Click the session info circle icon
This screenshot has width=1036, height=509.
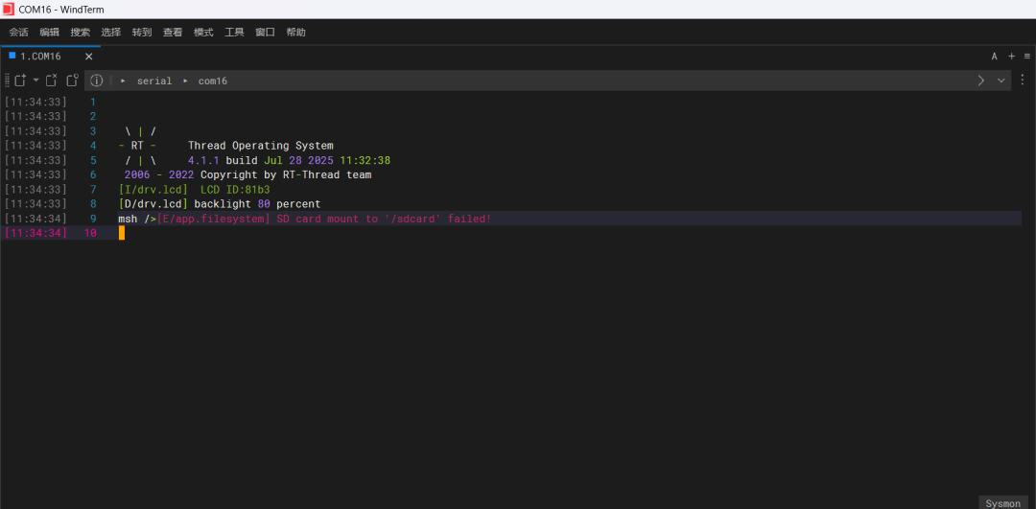(x=97, y=81)
